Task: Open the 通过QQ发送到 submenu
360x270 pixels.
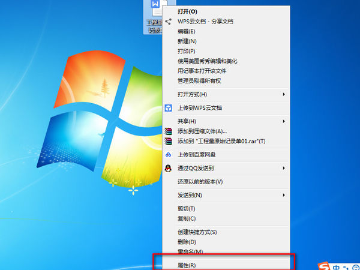Action: (x=226, y=168)
